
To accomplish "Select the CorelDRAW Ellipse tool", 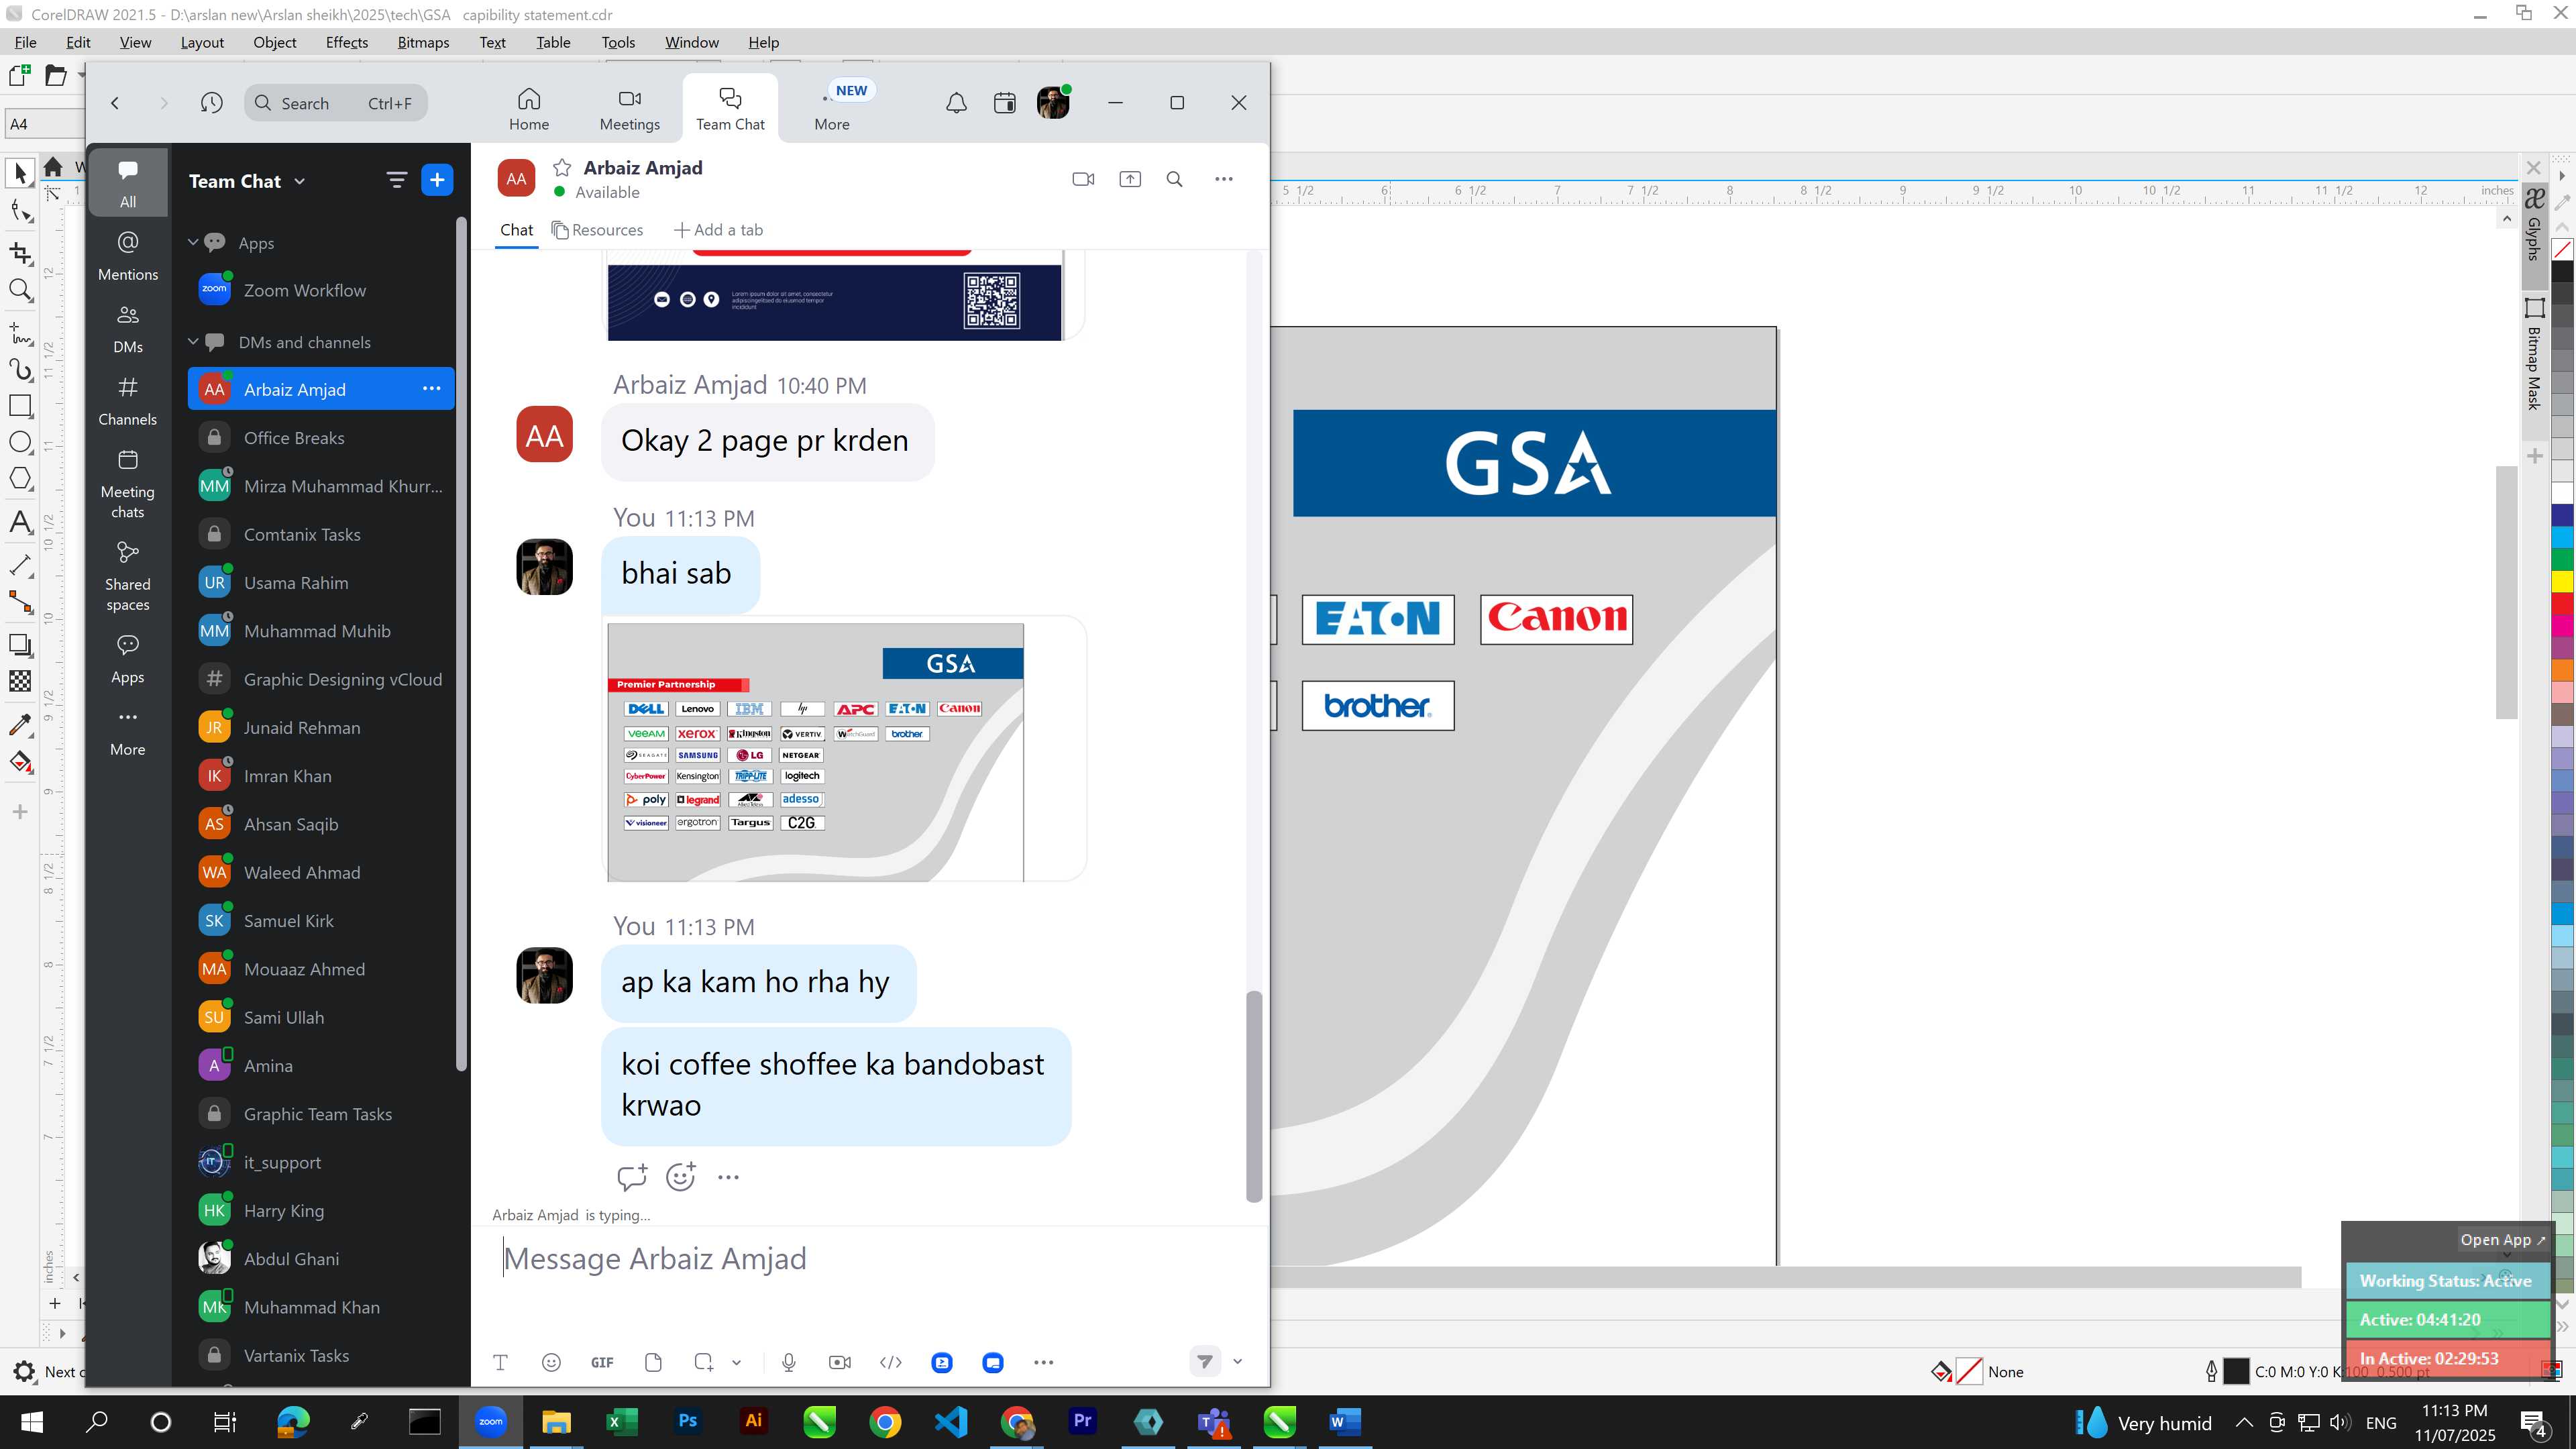I will (20, 443).
